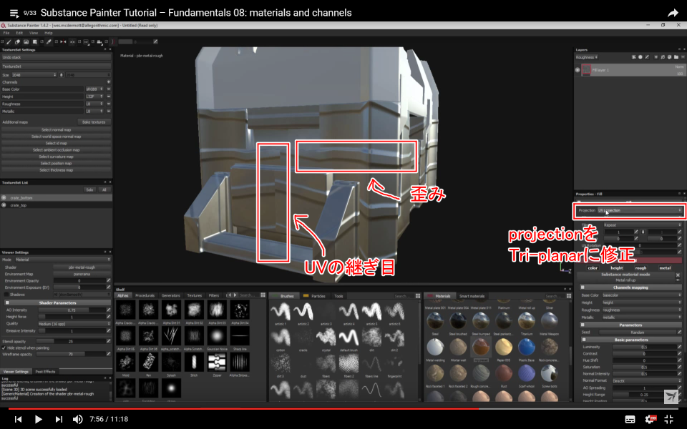This screenshot has width=687, height=429.
Task: Toggle the size lock icon
Action: pos(62,75)
